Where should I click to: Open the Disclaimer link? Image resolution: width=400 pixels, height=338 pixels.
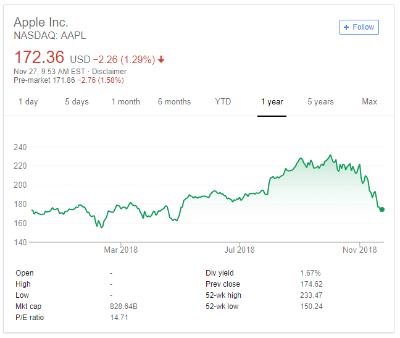tap(109, 72)
